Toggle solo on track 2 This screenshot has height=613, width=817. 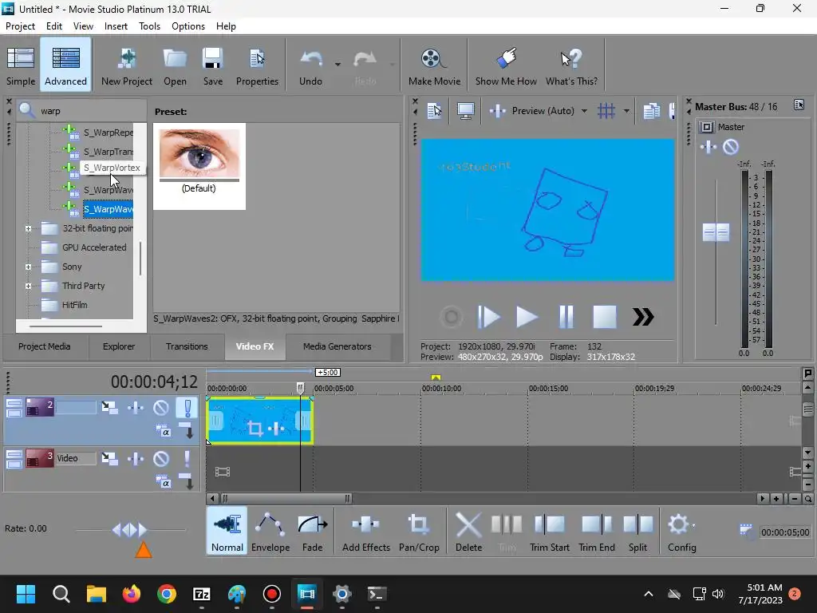187,407
